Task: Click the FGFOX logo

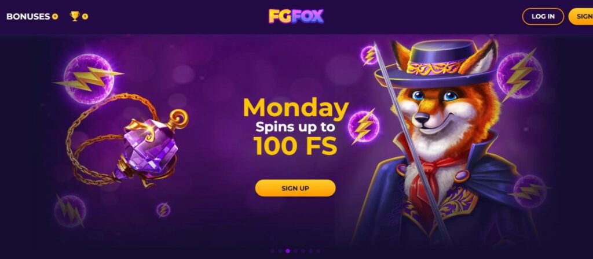Action: [296, 16]
